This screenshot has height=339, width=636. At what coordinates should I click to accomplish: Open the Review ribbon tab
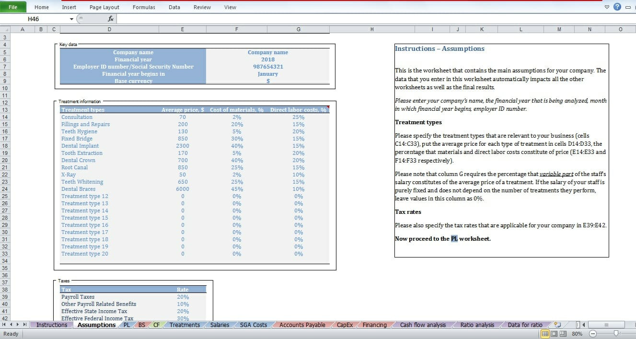point(202,7)
